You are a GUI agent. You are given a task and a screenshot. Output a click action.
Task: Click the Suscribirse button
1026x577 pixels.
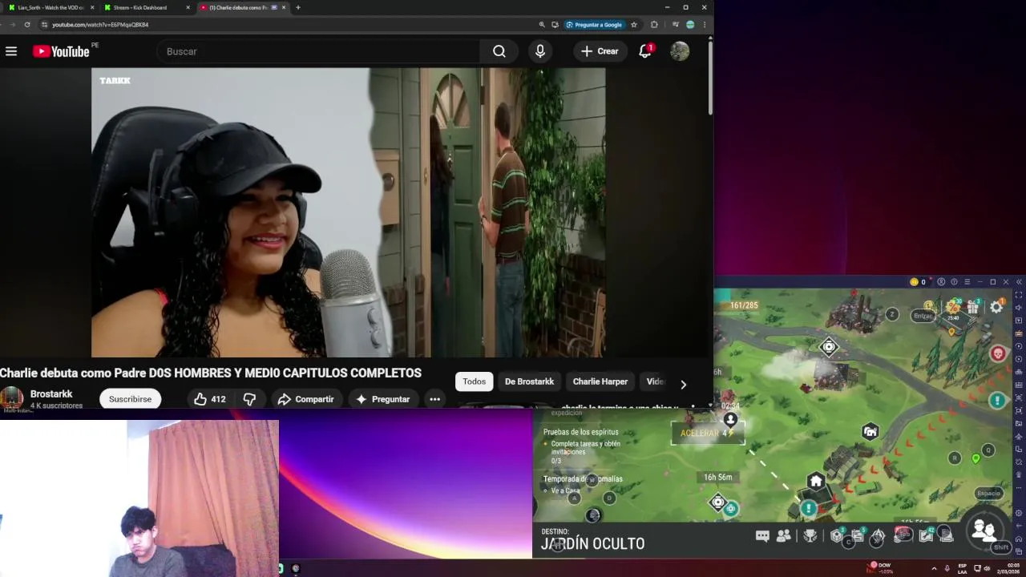click(130, 399)
